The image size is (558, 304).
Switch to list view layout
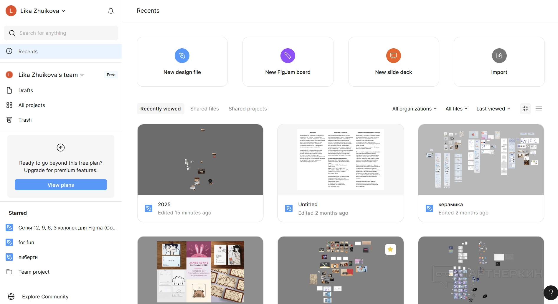tap(539, 109)
